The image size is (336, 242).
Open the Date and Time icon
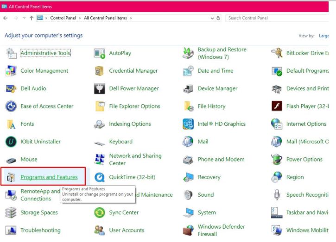188,71
